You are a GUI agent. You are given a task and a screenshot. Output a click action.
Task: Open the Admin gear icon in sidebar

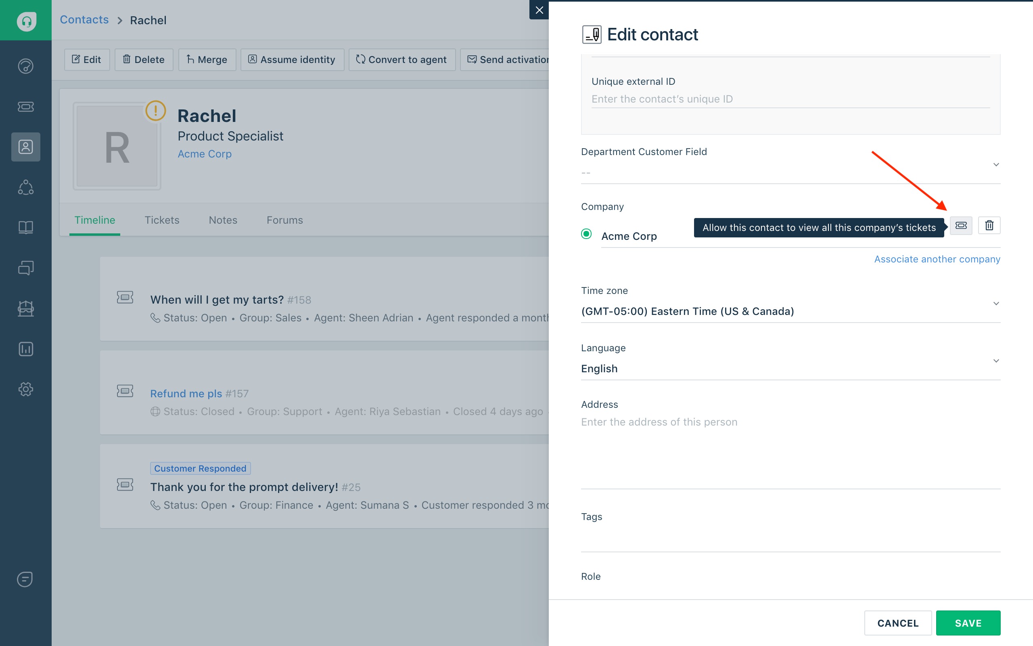(25, 389)
